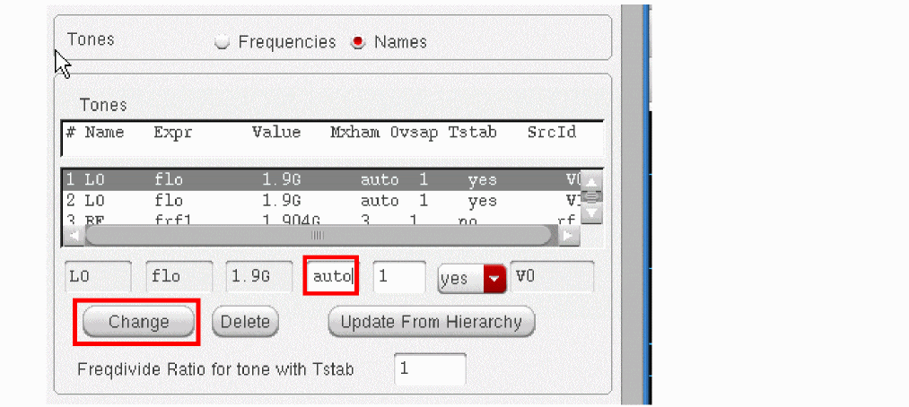Viewport: 909px width, 407px height.
Task: Click the Value field showing 1.9G
Action: (x=260, y=278)
